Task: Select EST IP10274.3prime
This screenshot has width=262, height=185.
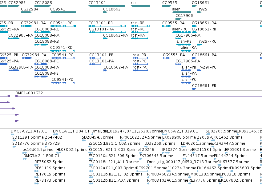Action: pos(181,168)
